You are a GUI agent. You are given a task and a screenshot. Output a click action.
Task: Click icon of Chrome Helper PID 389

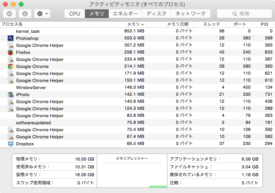point(11,109)
